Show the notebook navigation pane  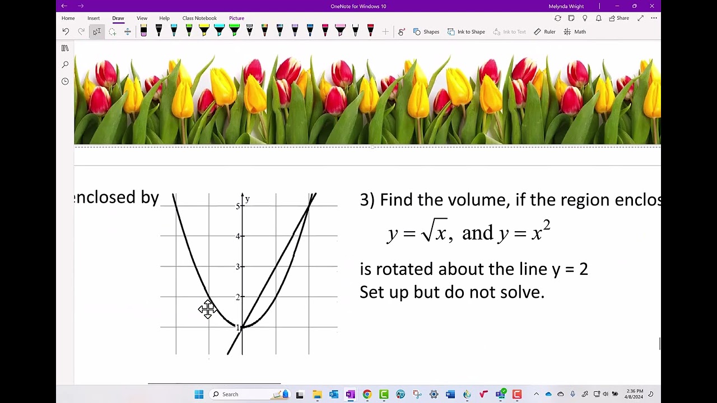click(x=65, y=48)
